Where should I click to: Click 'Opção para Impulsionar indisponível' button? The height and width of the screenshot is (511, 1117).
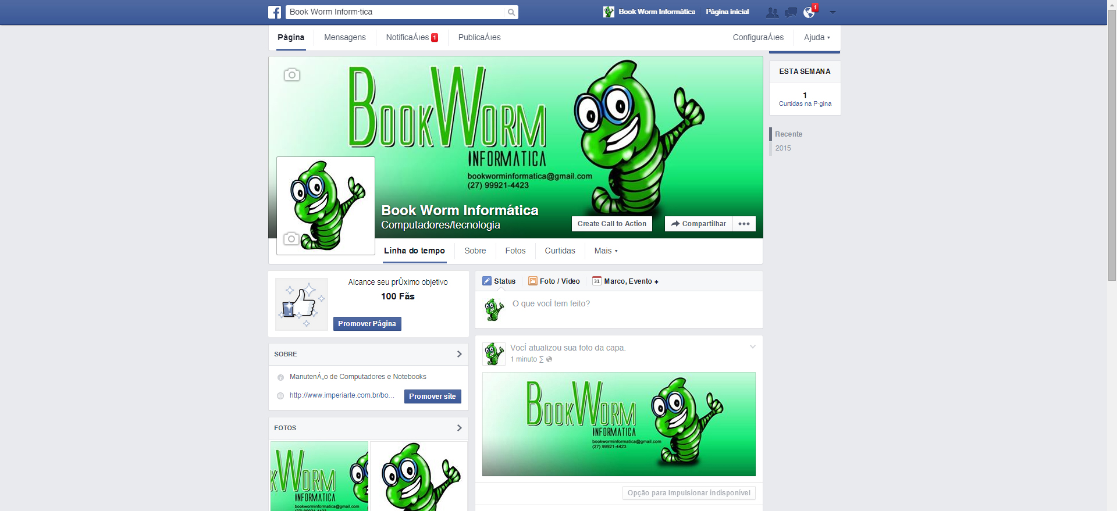click(689, 493)
